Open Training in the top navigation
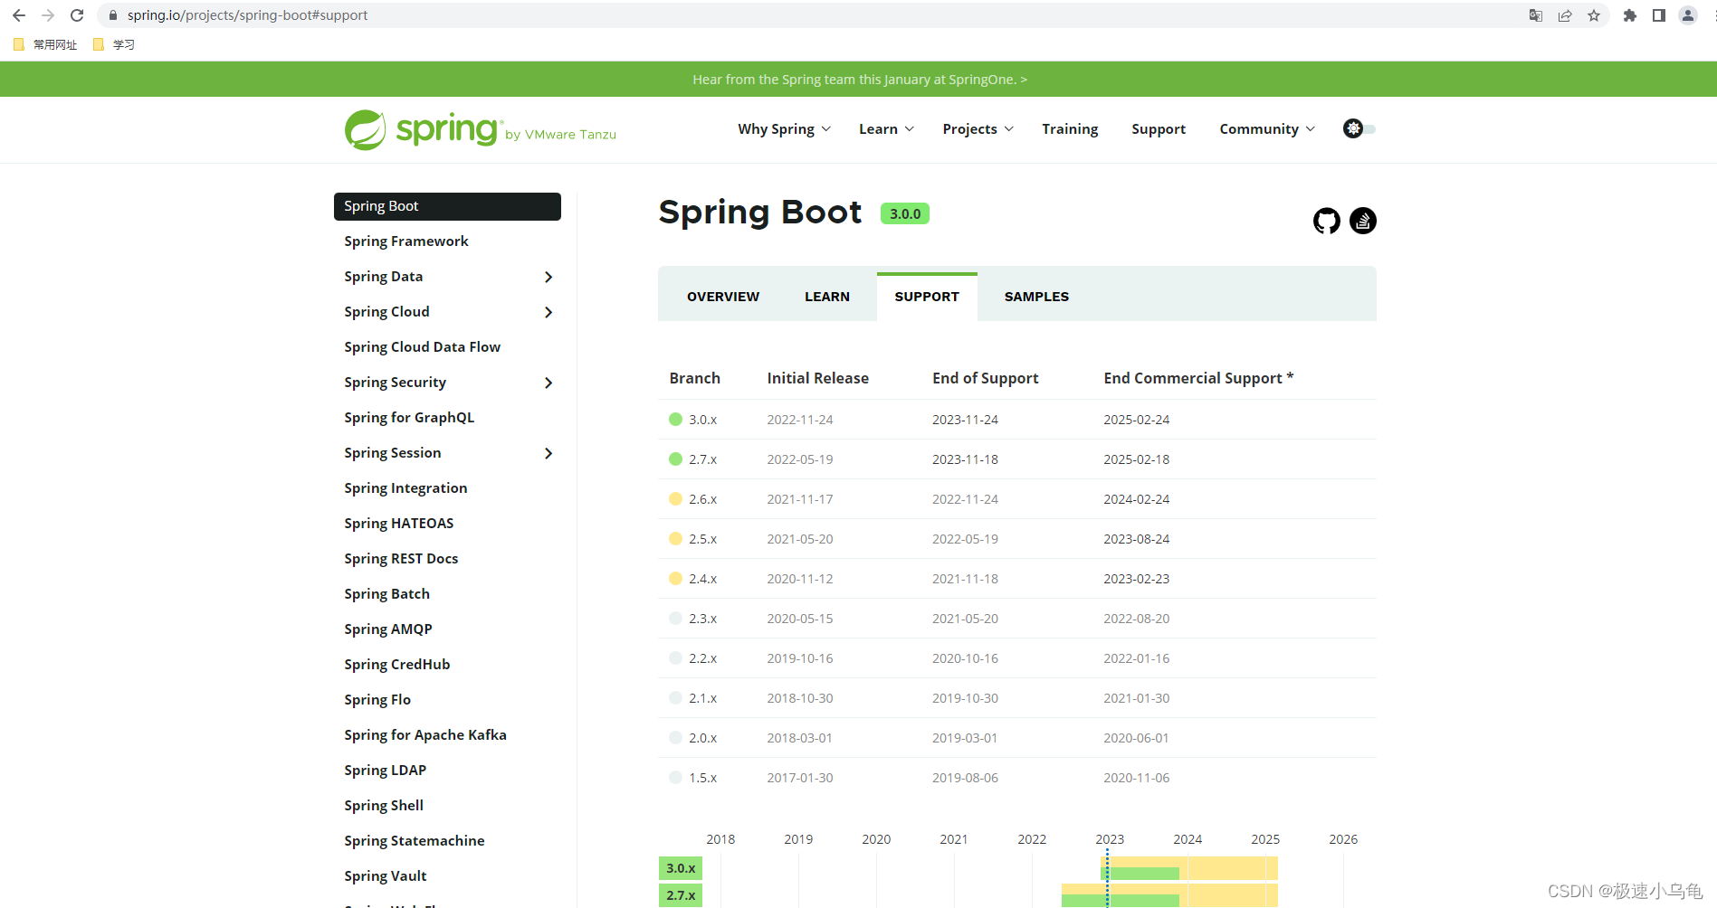 coord(1070,129)
